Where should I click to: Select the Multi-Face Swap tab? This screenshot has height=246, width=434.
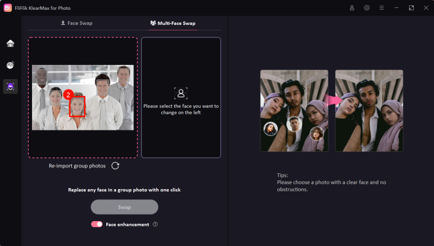click(x=173, y=23)
